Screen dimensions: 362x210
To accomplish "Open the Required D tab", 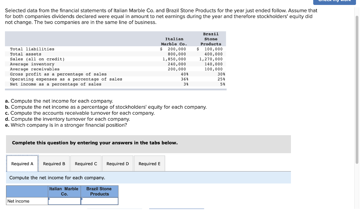I will click(x=117, y=163).
